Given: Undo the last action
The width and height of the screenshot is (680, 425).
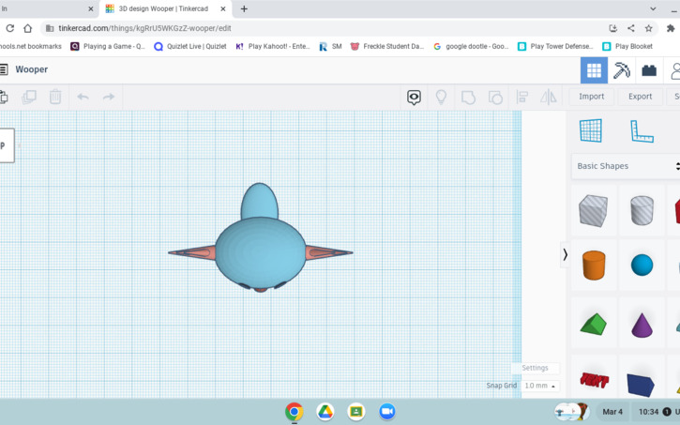Looking at the screenshot, I should point(83,97).
